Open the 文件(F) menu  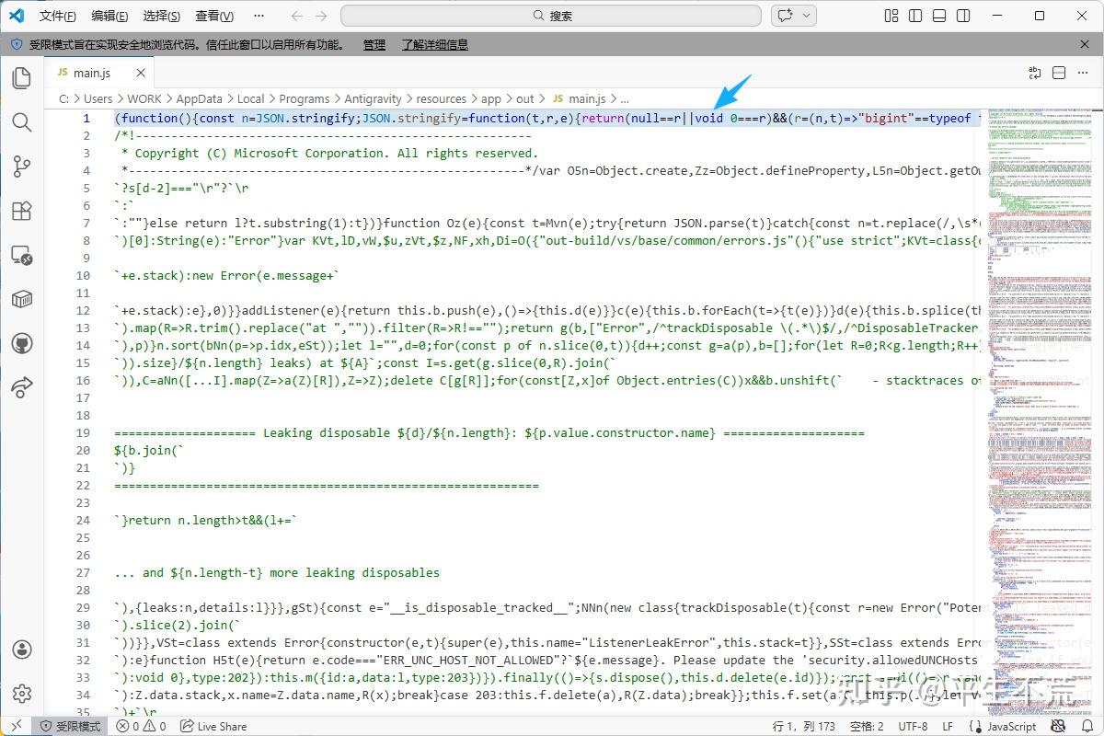[58, 16]
